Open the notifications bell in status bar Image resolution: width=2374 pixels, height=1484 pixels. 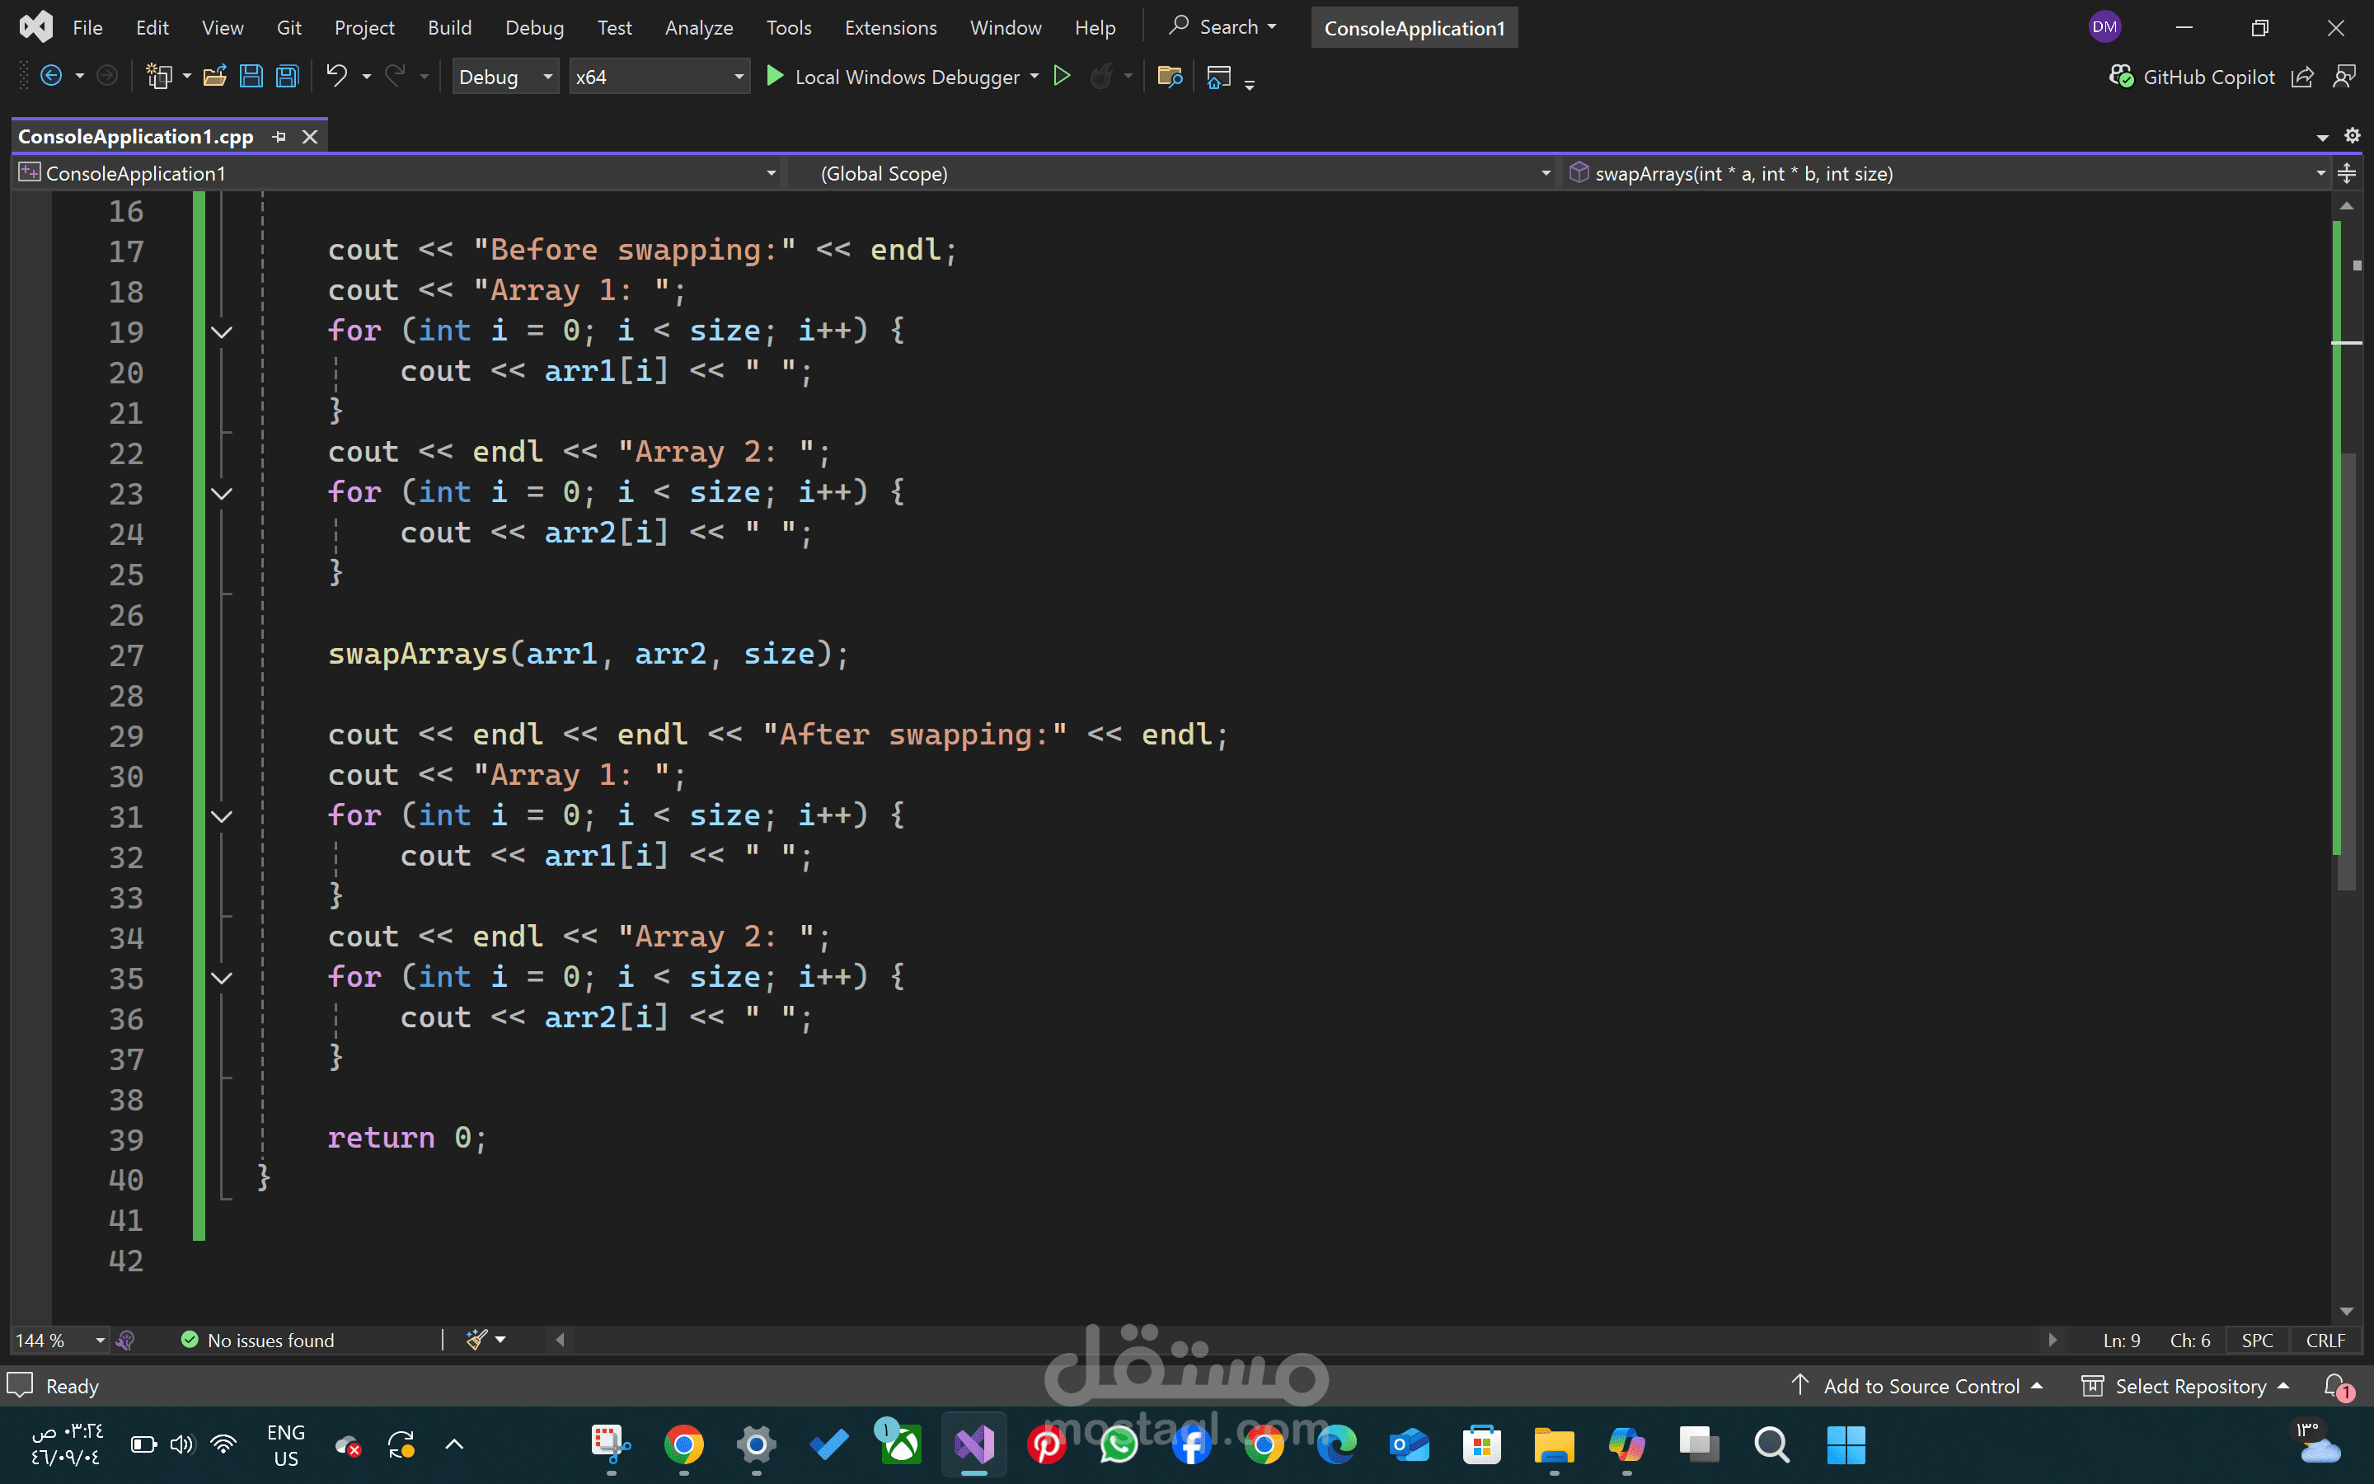coord(2336,1385)
